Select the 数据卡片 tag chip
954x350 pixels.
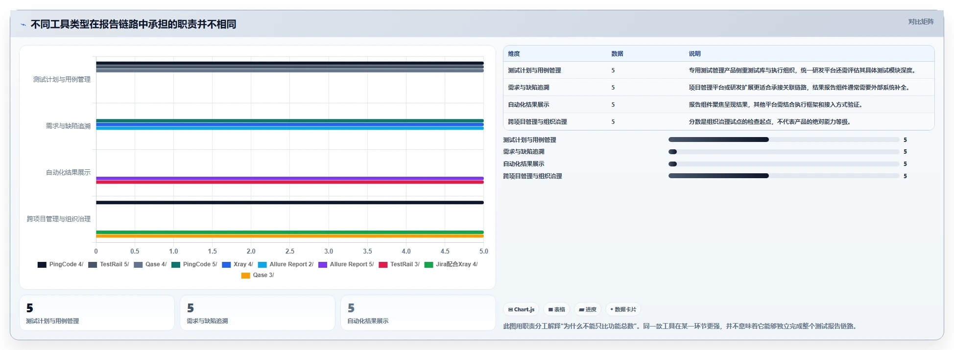coord(623,309)
